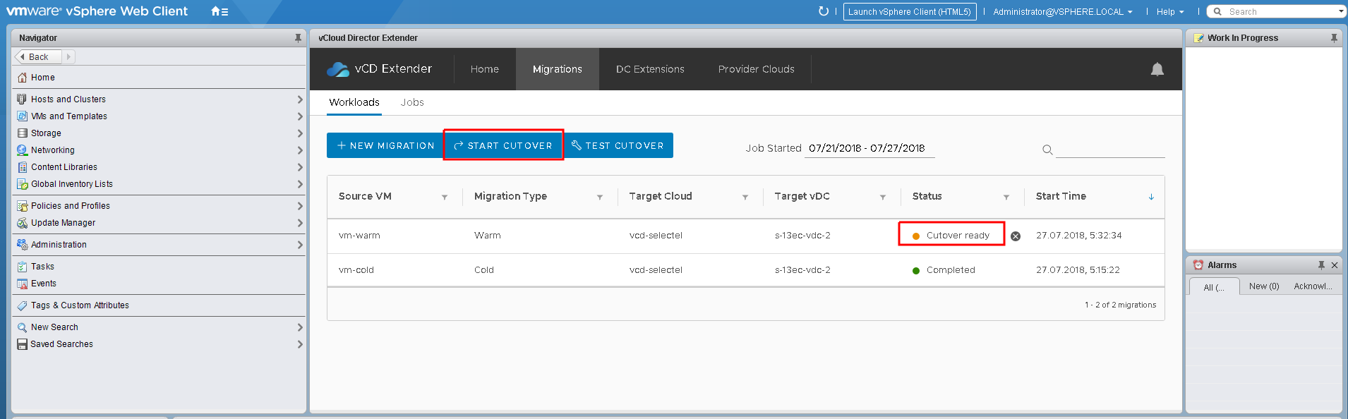Click the Networking icon in Navigator
The image size is (1348, 419).
tap(22, 150)
